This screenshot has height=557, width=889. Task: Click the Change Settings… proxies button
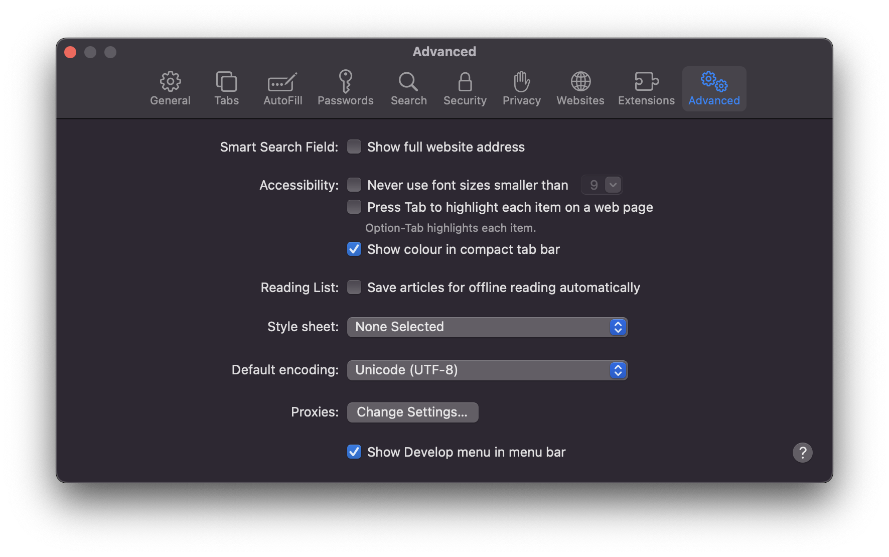412,412
